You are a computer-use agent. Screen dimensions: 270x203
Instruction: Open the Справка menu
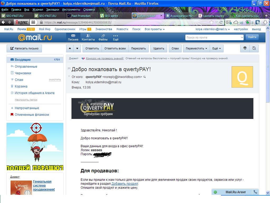[89, 10]
